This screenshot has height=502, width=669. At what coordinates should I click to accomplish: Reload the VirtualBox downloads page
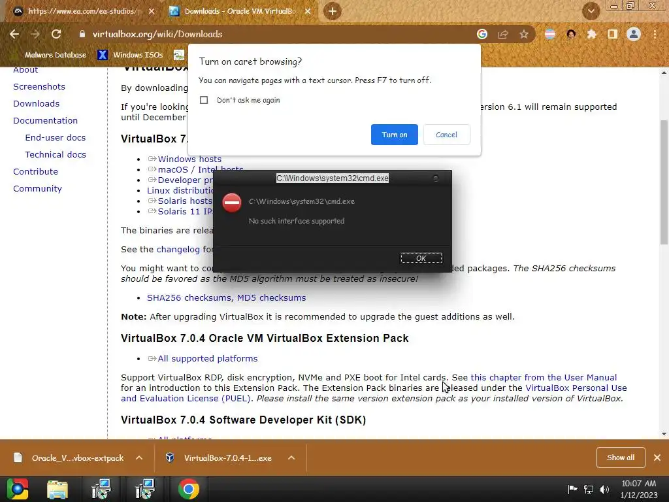[56, 34]
